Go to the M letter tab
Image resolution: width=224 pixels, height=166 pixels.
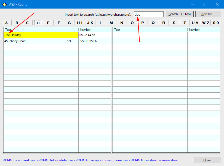[111, 23]
